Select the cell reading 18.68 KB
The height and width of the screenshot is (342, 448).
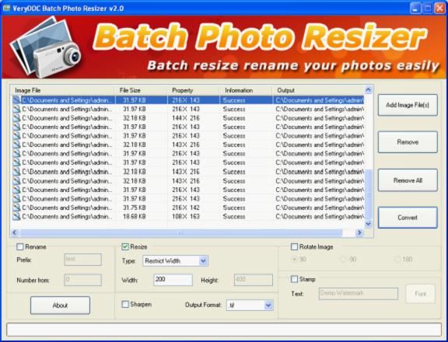[135, 216]
